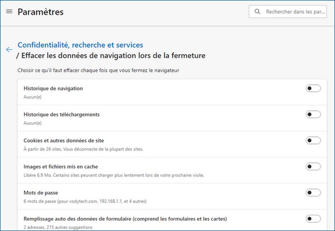The width and height of the screenshot is (335, 231).
Task: Select the Historique de navigation row label
Action: tap(53, 89)
